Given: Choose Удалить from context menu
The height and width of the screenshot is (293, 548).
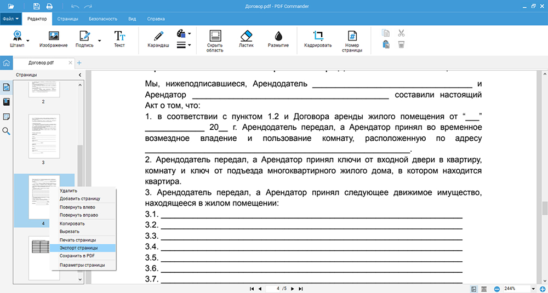Looking at the screenshot, I should click(83, 191).
